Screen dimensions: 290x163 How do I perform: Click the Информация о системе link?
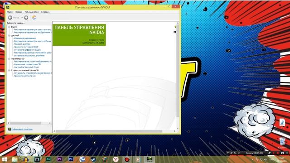[x=22, y=129]
